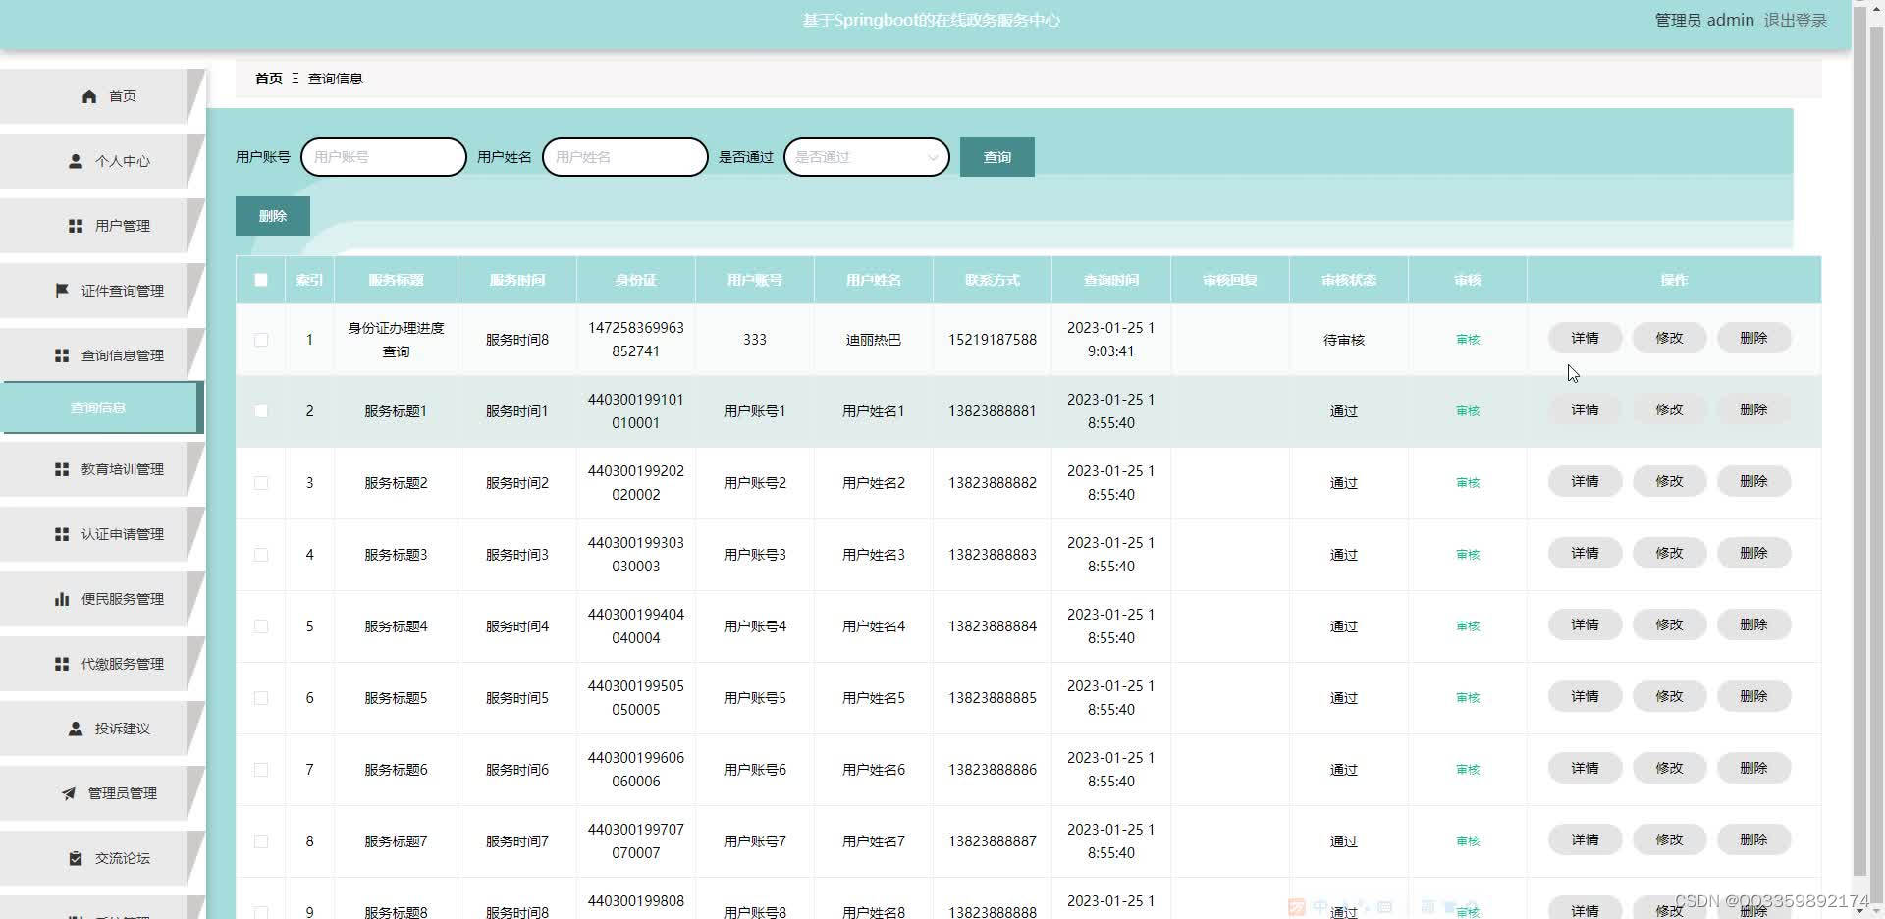Click 审核 link for row 1 待审核
Viewport: 1885px width, 919px height.
click(1468, 340)
